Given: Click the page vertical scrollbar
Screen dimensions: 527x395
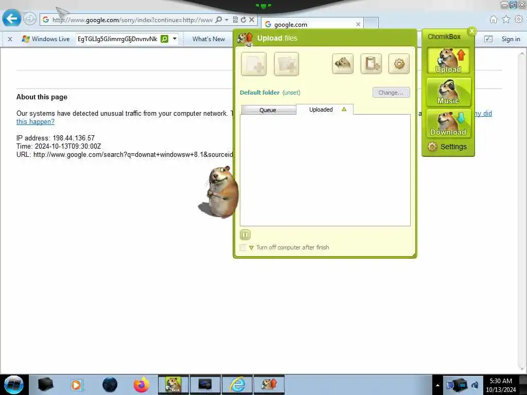Looking at the screenshot, I should [522, 210].
